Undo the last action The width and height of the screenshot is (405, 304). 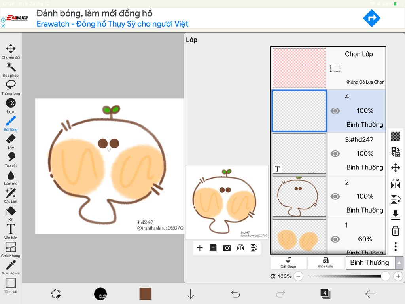click(235, 294)
